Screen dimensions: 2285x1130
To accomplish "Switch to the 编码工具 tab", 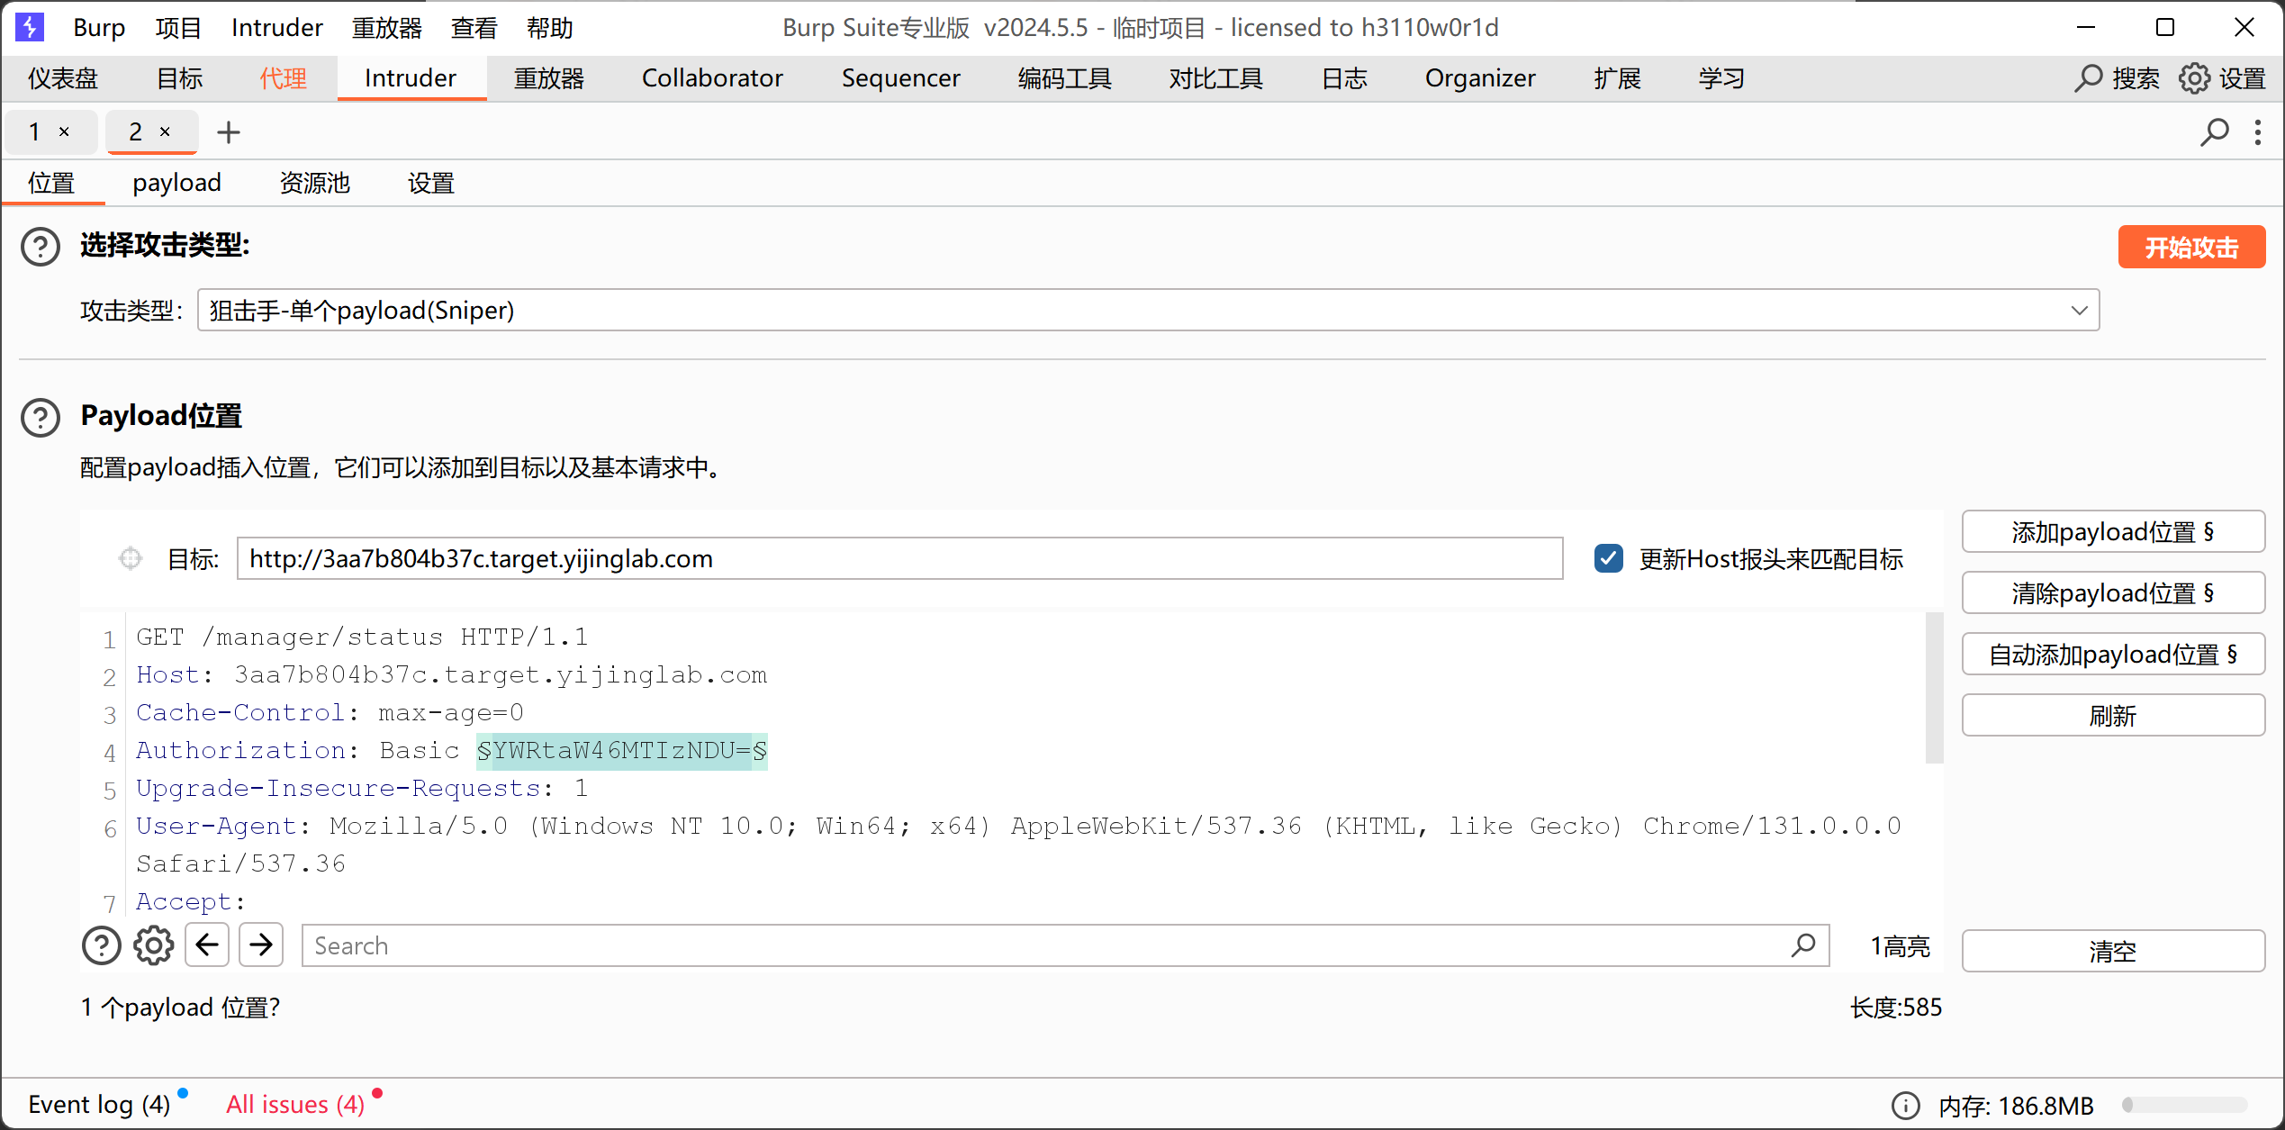I will point(1064,78).
